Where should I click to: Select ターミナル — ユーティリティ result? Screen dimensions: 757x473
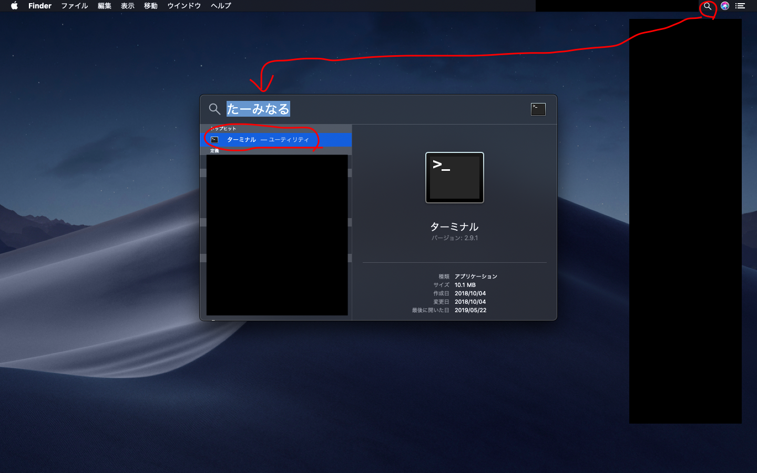(x=276, y=140)
